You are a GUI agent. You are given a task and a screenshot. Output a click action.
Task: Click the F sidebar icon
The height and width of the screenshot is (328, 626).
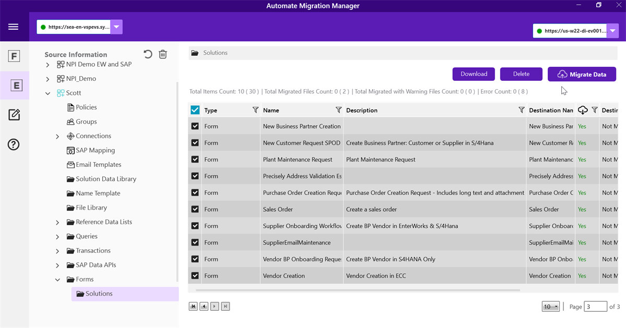14,56
